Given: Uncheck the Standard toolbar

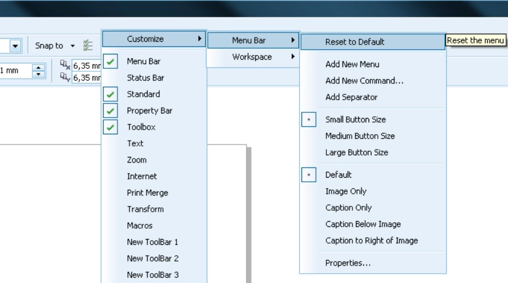Looking at the screenshot, I should click(154, 94).
